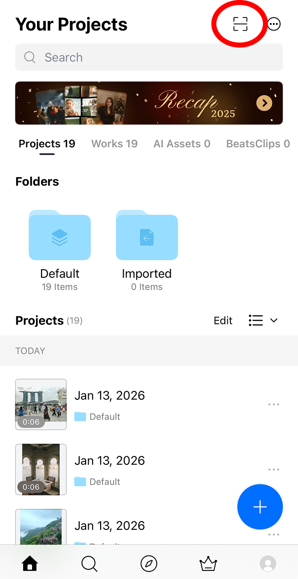The width and height of the screenshot is (298, 579).
Task: Open templates via the crown icon
Action: pos(208,563)
